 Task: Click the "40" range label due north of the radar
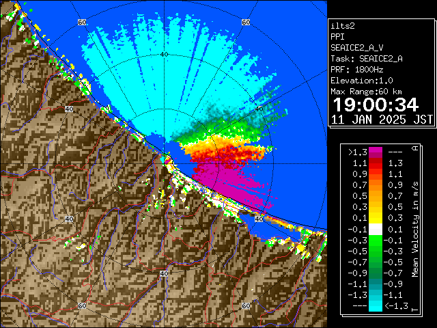coord(164,55)
